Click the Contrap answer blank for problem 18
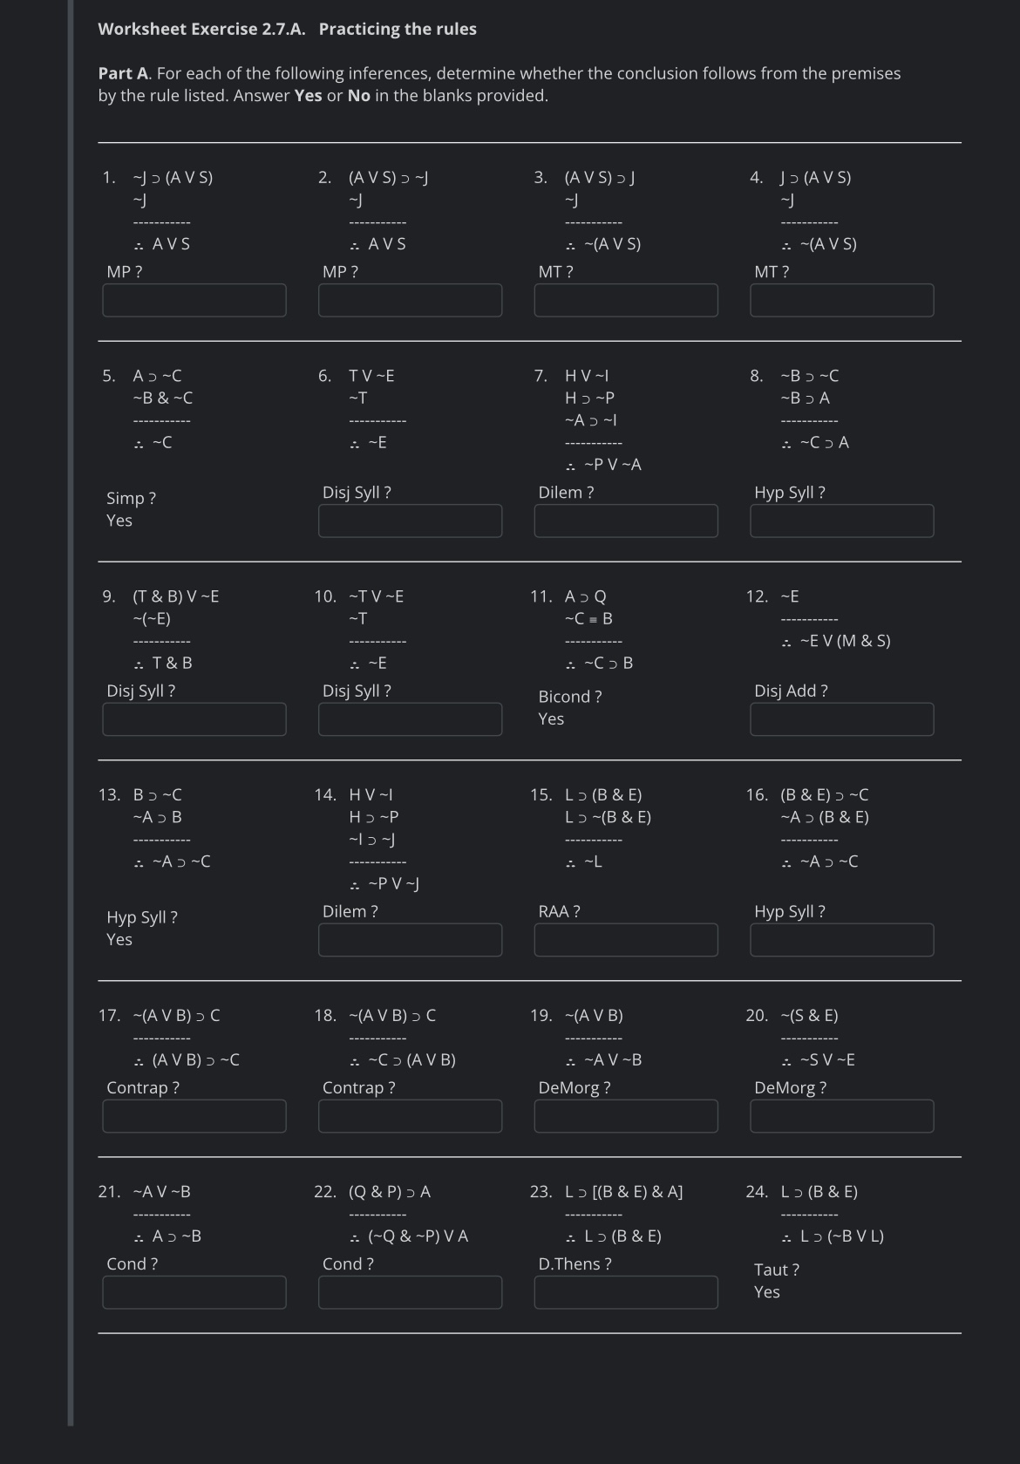Image resolution: width=1020 pixels, height=1464 pixels. (x=411, y=1115)
